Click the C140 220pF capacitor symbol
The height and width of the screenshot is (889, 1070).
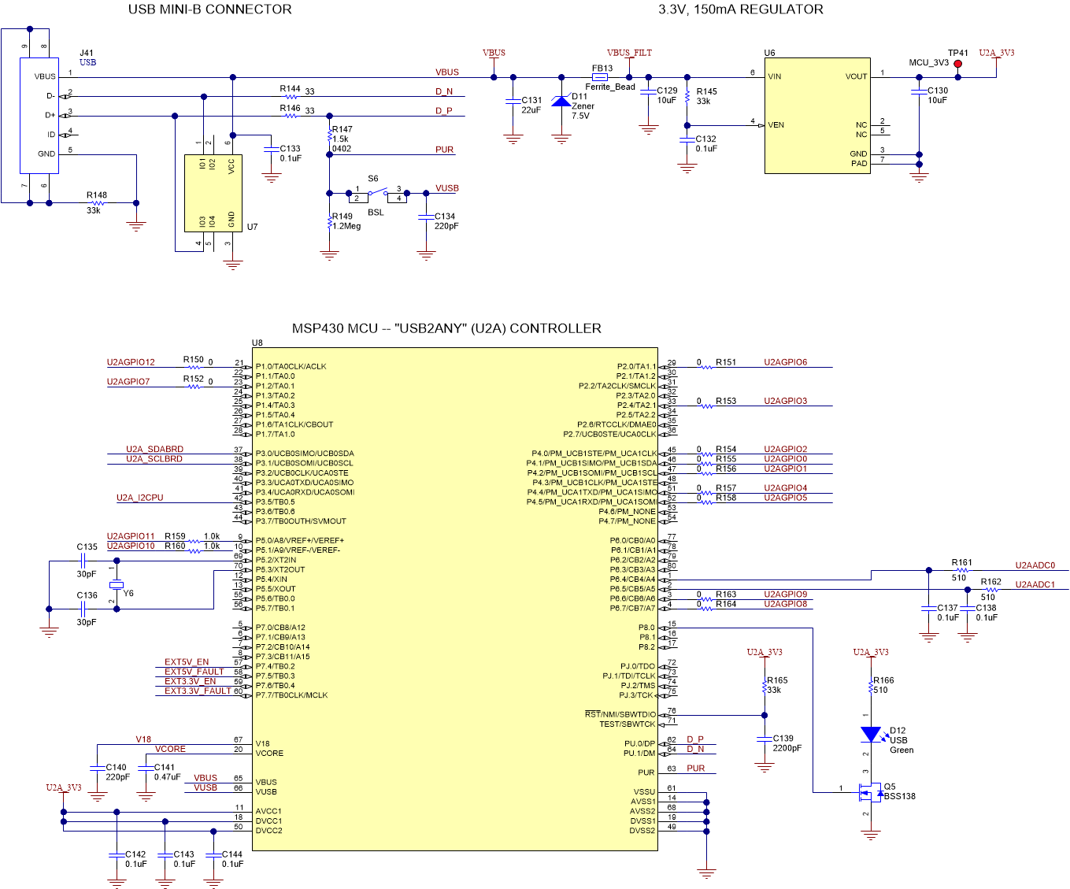(97, 768)
